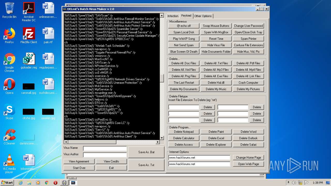The height and width of the screenshot is (186, 331).
Task: Switch to the Other Options tab
Action: pos(203,16)
